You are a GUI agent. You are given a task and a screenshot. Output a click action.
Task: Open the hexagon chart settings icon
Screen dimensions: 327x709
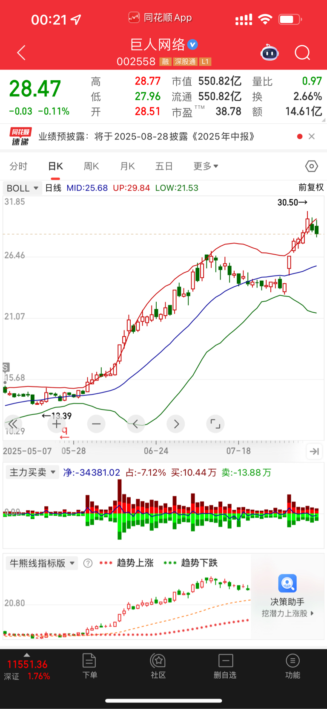tap(312, 166)
